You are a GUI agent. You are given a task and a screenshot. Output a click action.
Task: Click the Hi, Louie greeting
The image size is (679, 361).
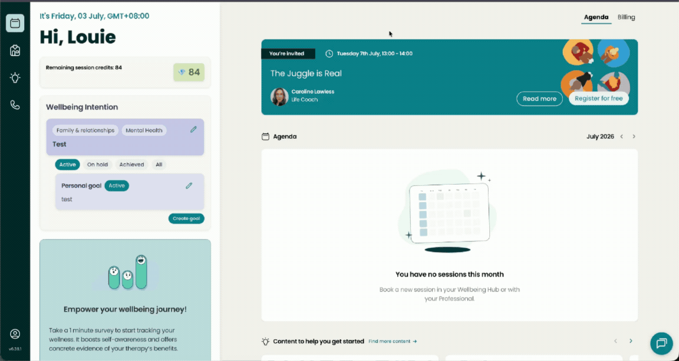78,37
